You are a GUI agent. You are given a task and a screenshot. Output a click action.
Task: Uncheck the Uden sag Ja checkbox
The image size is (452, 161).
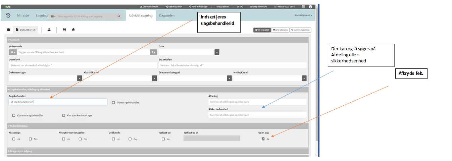pos(263,139)
